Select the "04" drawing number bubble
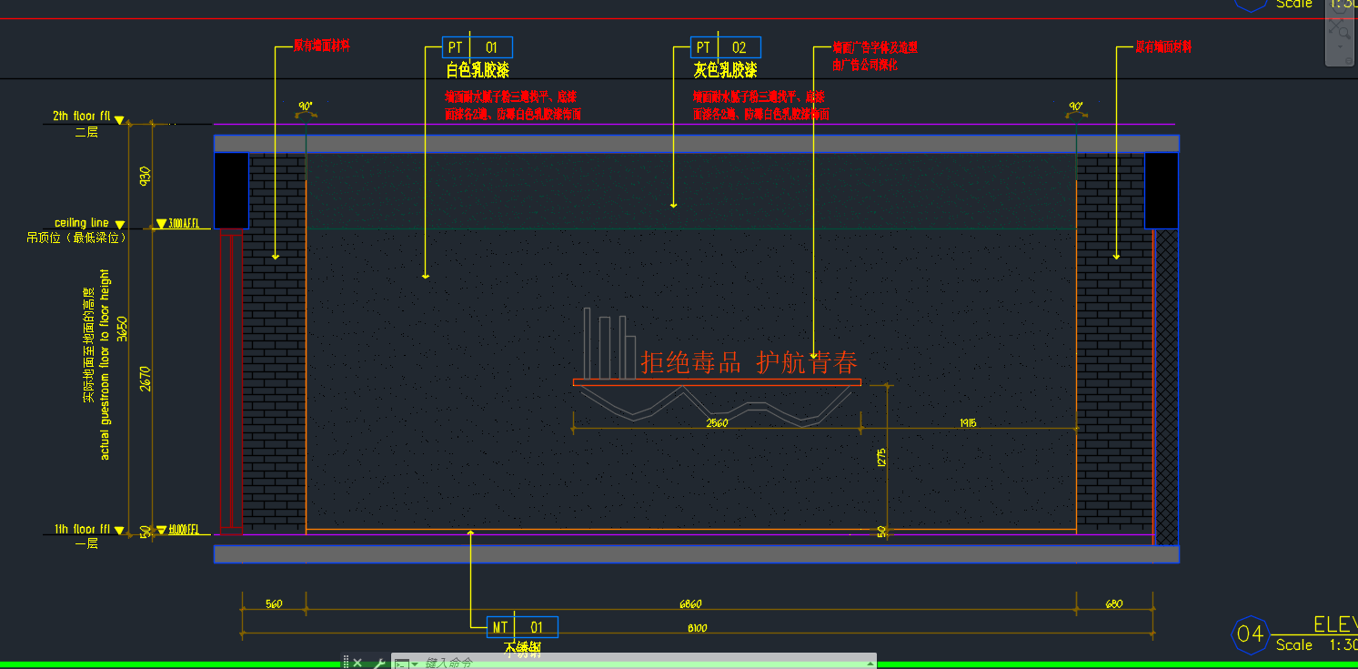The width and height of the screenshot is (1358, 669). (1251, 634)
